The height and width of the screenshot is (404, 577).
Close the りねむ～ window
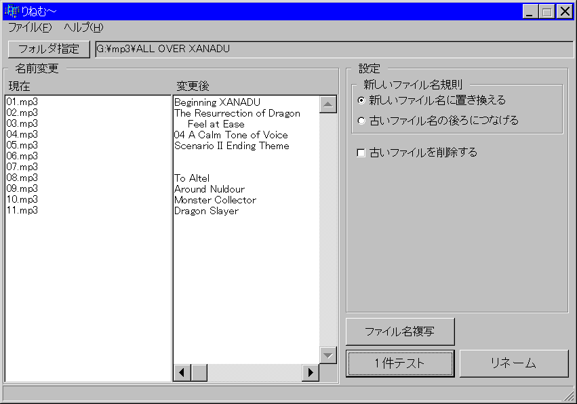tap(565, 12)
